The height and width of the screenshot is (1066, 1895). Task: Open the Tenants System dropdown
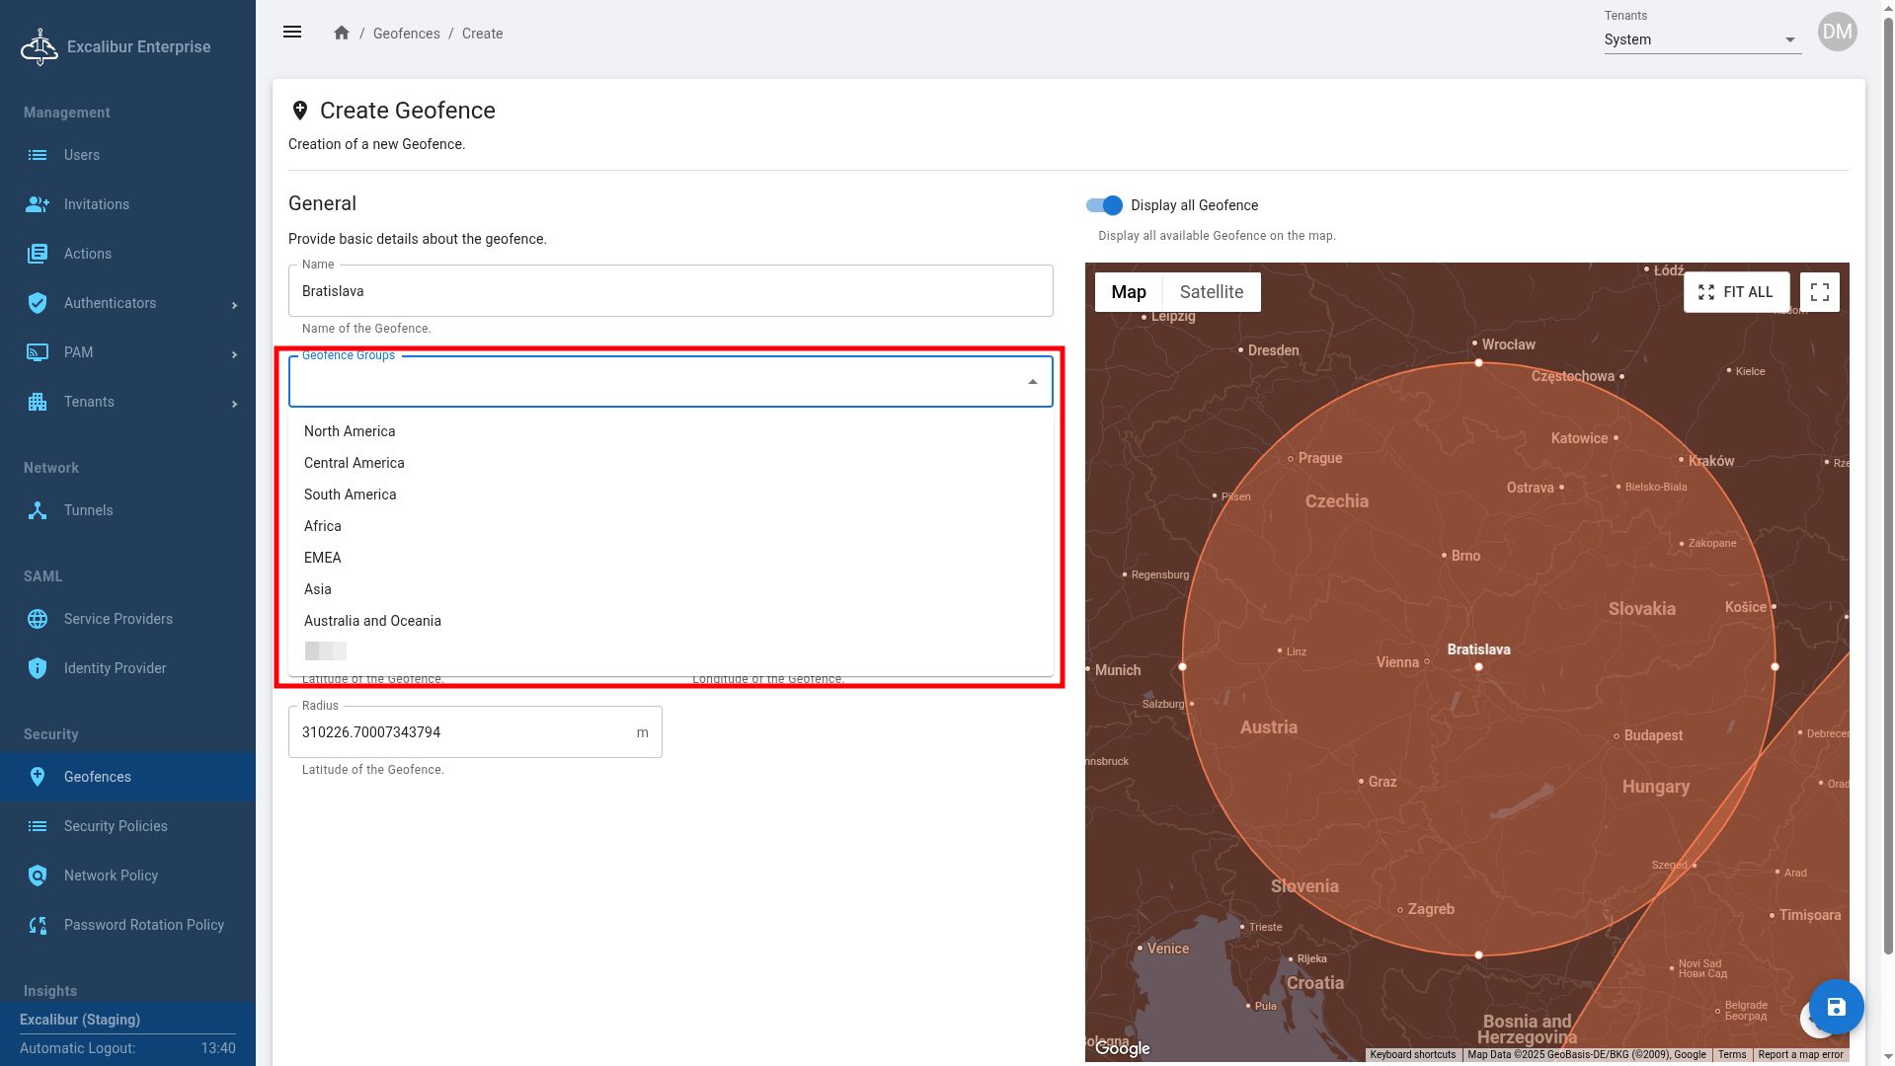tap(1701, 39)
